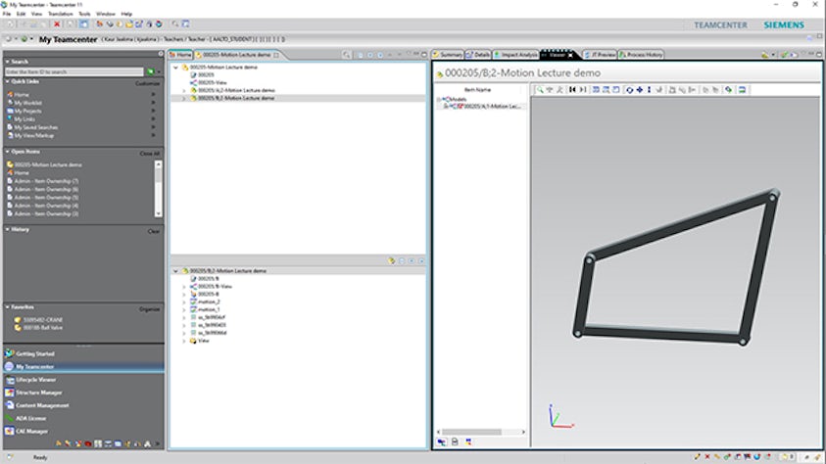Click the zoom magnifier icon in viewer toolbar
This screenshot has width=826, height=464.
[540, 90]
